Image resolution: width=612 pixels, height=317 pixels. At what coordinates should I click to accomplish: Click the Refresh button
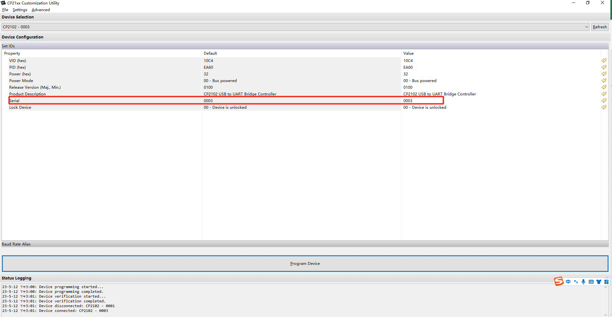(600, 27)
